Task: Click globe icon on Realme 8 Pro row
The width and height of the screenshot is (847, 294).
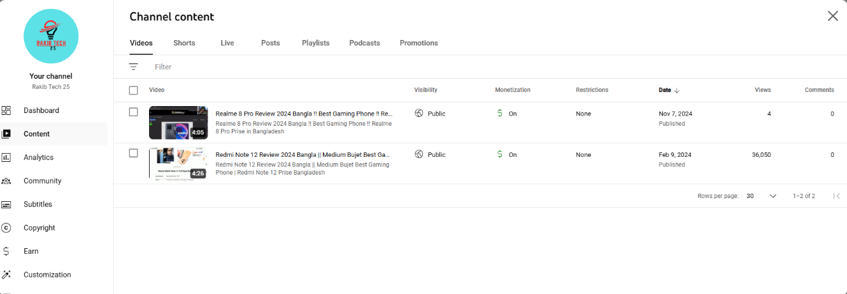Action: [419, 114]
